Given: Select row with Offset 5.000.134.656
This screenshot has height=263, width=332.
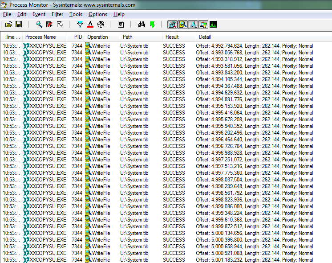Looking at the screenshot, I should pos(166,233).
